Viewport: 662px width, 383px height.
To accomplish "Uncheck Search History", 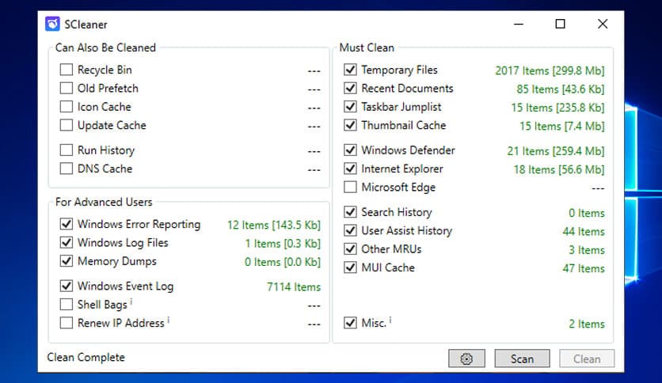I will click(x=350, y=212).
